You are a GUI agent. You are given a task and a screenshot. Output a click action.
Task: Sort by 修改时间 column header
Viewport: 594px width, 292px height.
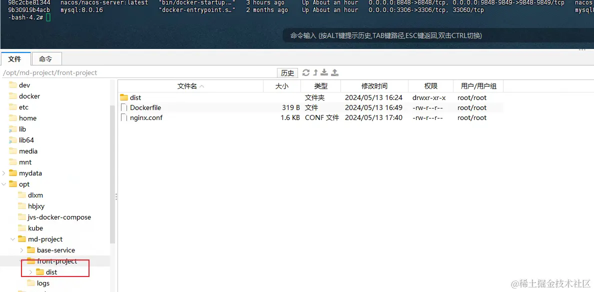[374, 86]
